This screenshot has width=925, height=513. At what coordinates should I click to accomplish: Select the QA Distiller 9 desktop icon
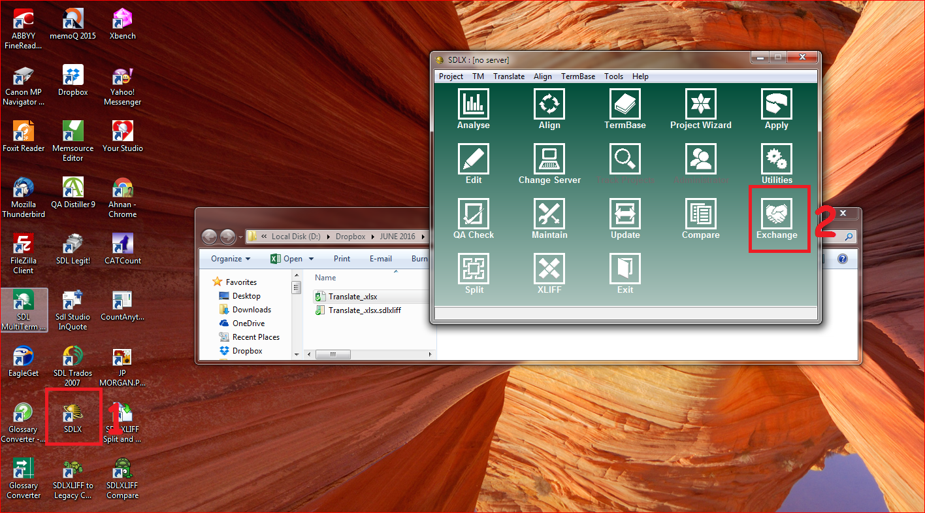click(73, 193)
